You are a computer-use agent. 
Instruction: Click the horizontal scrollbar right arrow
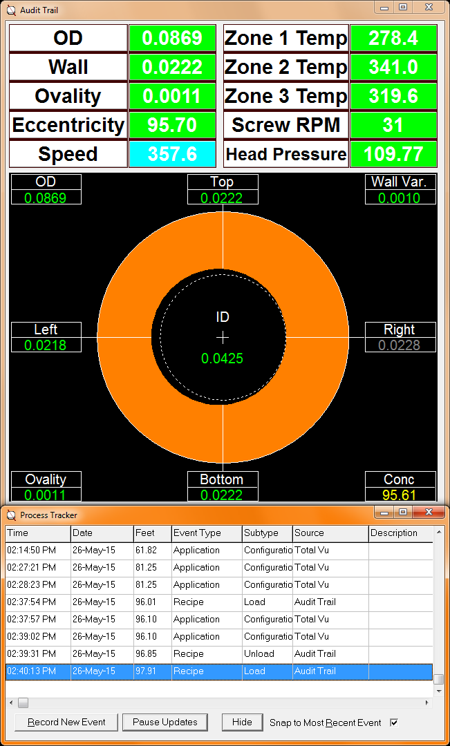427,703
